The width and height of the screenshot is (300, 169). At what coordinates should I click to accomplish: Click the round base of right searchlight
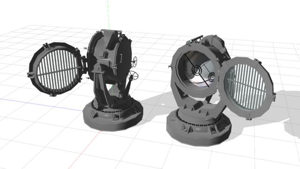[x=199, y=128]
